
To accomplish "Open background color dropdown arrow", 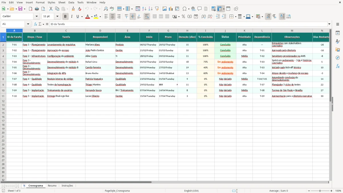I will click(x=100, y=17).
